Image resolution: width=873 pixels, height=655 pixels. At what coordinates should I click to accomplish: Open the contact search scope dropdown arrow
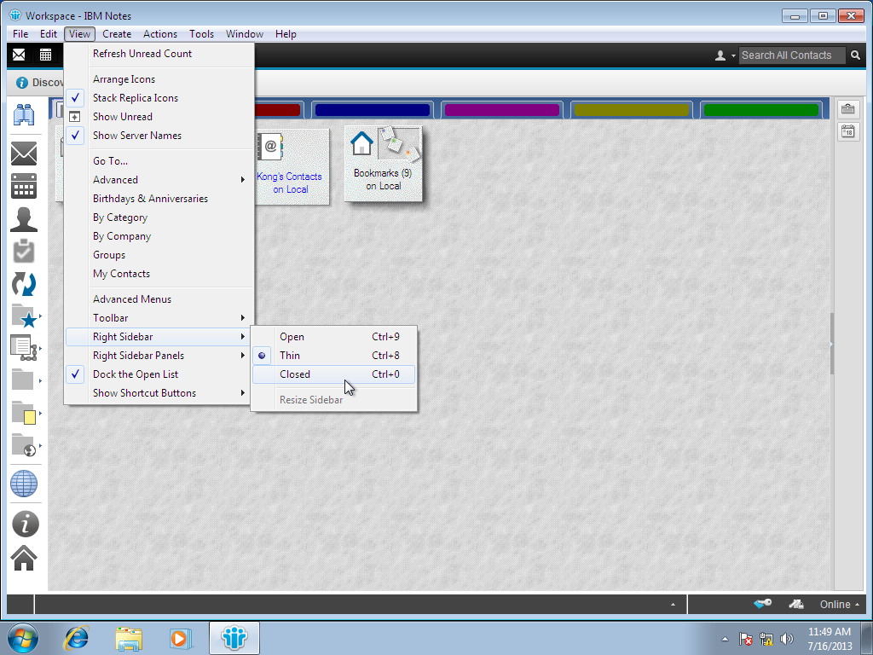(733, 55)
